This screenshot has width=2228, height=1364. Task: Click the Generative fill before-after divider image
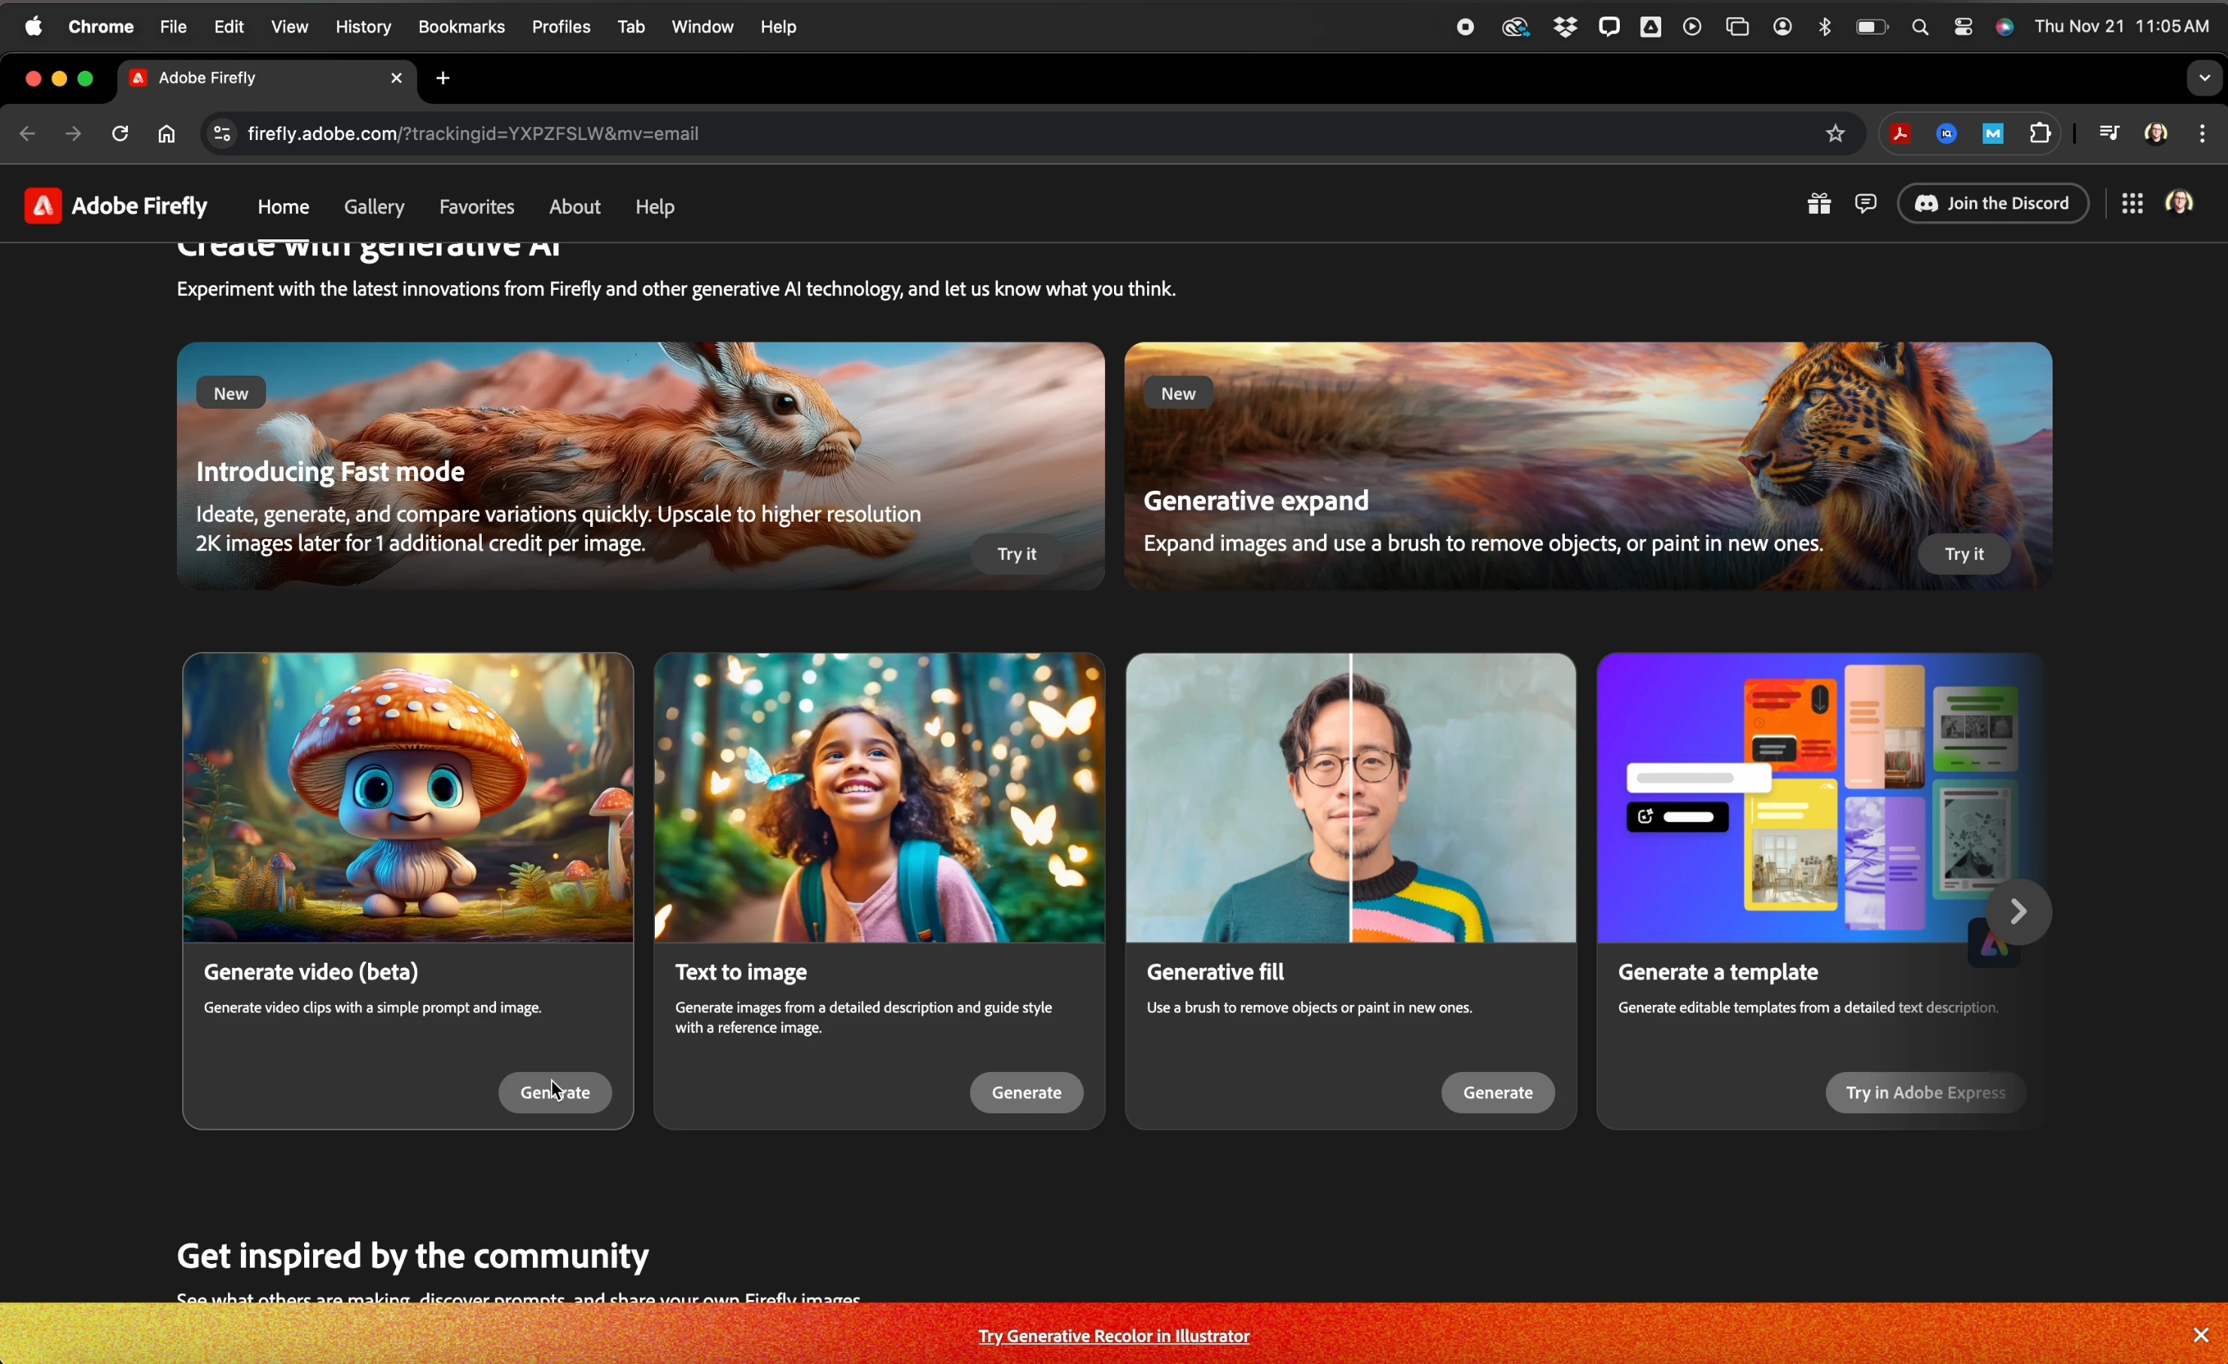pos(1350,798)
